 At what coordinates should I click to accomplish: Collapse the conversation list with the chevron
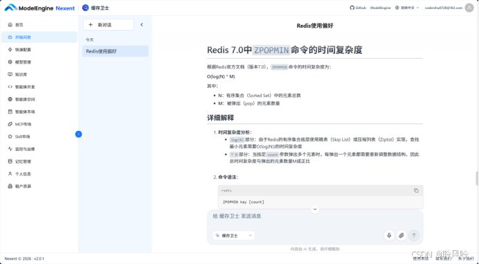click(x=142, y=25)
